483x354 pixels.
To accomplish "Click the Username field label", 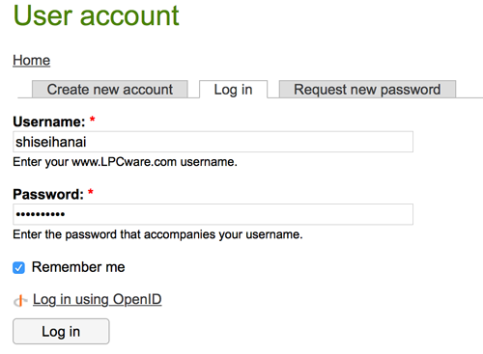I will click(x=49, y=122).
